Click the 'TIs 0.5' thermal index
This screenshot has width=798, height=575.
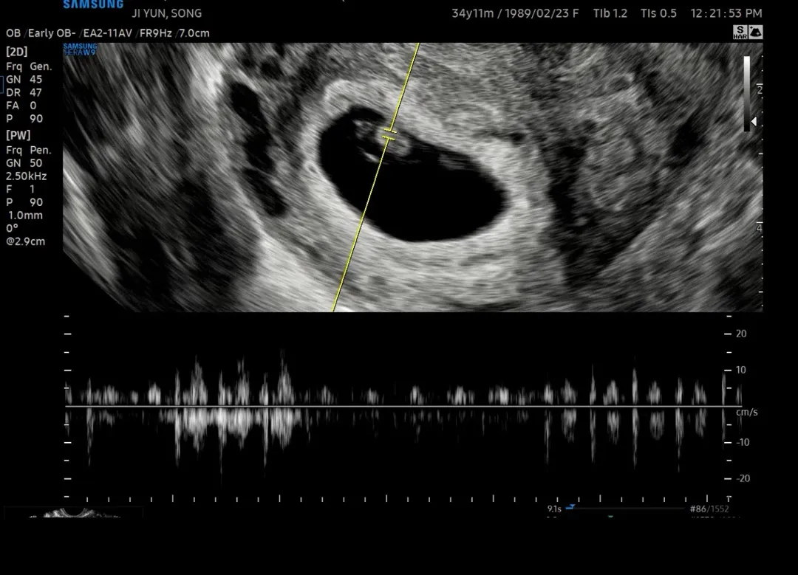click(658, 13)
